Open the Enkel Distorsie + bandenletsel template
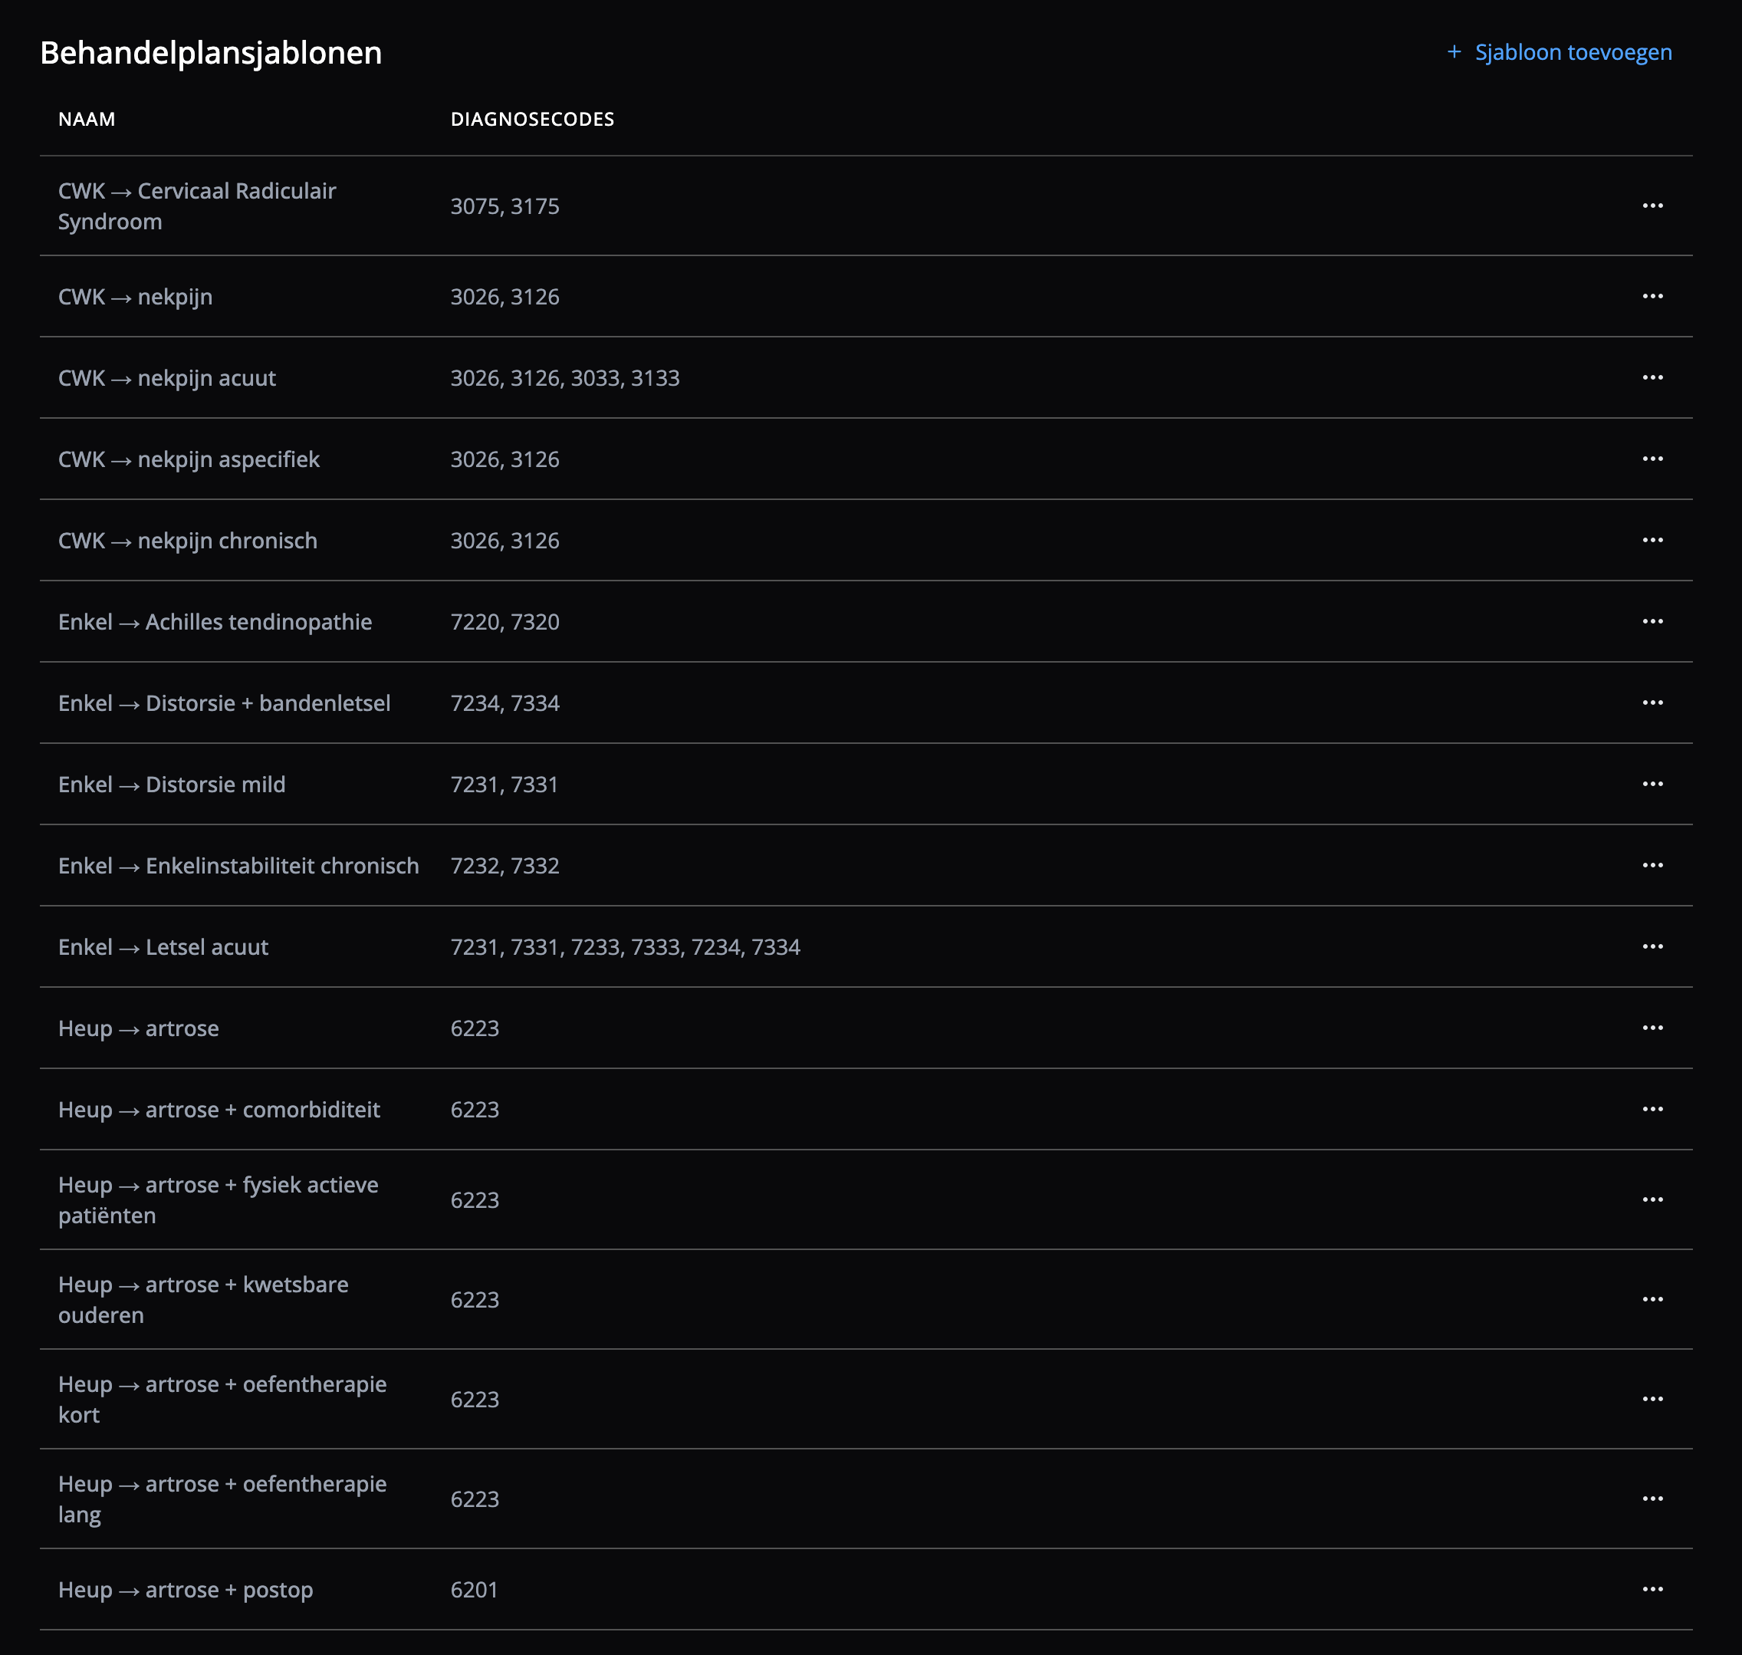 tap(224, 703)
